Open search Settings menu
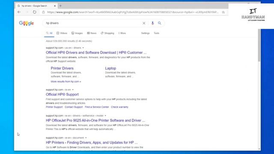This screenshot has width=274, height=154. [x=146, y=33]
